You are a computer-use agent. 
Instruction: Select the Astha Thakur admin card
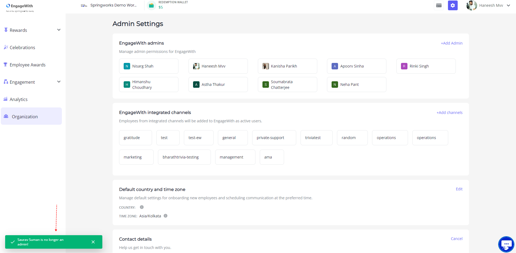point(218,85)
